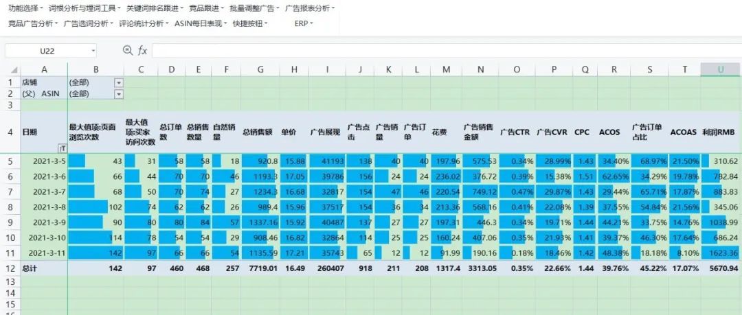Click total ad sales 3313.05

click(x=480, y=268)
